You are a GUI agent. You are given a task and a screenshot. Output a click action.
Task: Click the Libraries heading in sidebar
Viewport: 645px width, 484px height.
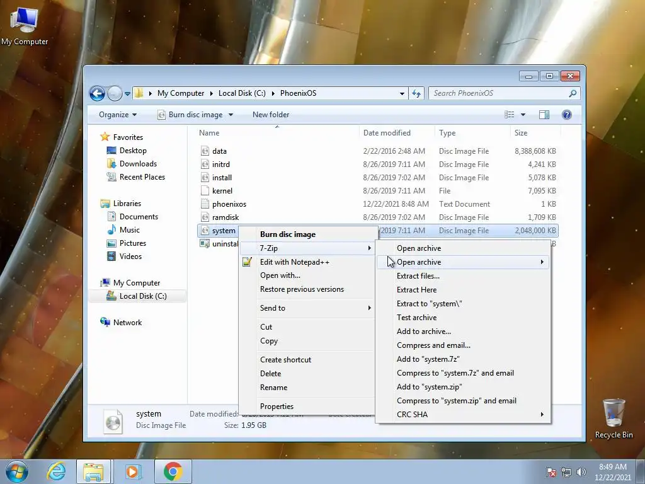pyautogui.click(x=120, y=204)
